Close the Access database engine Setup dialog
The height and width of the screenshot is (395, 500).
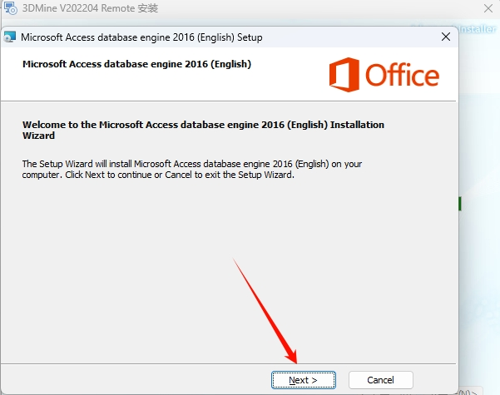[446, 37]
